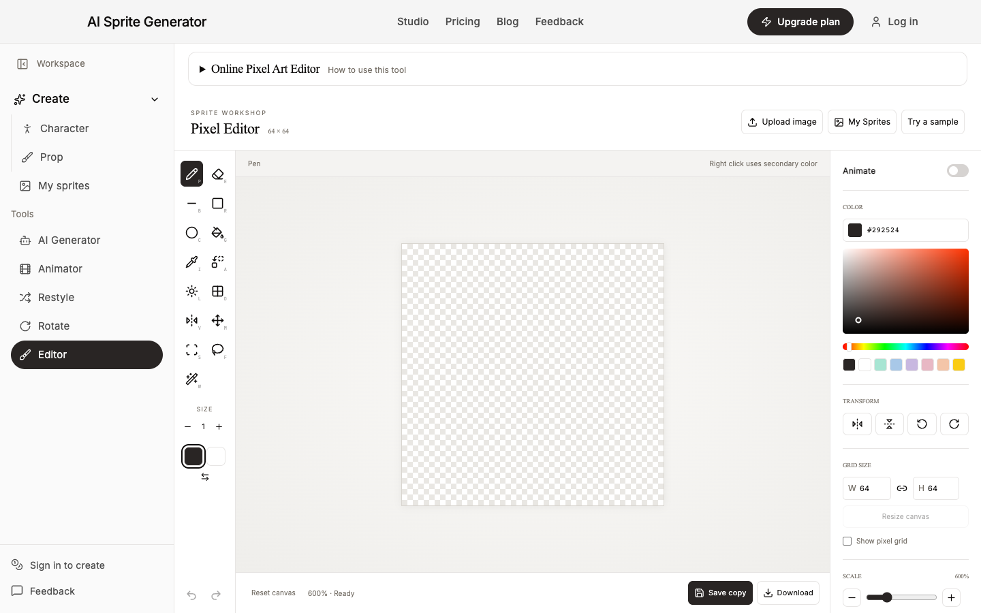Choose the Move tool
The width and height of the screenshot is (981, 613).
(x=218, y=320)
